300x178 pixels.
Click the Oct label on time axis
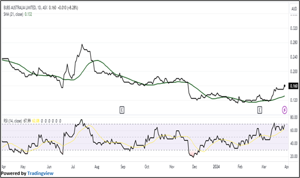[x=147, y=167]
